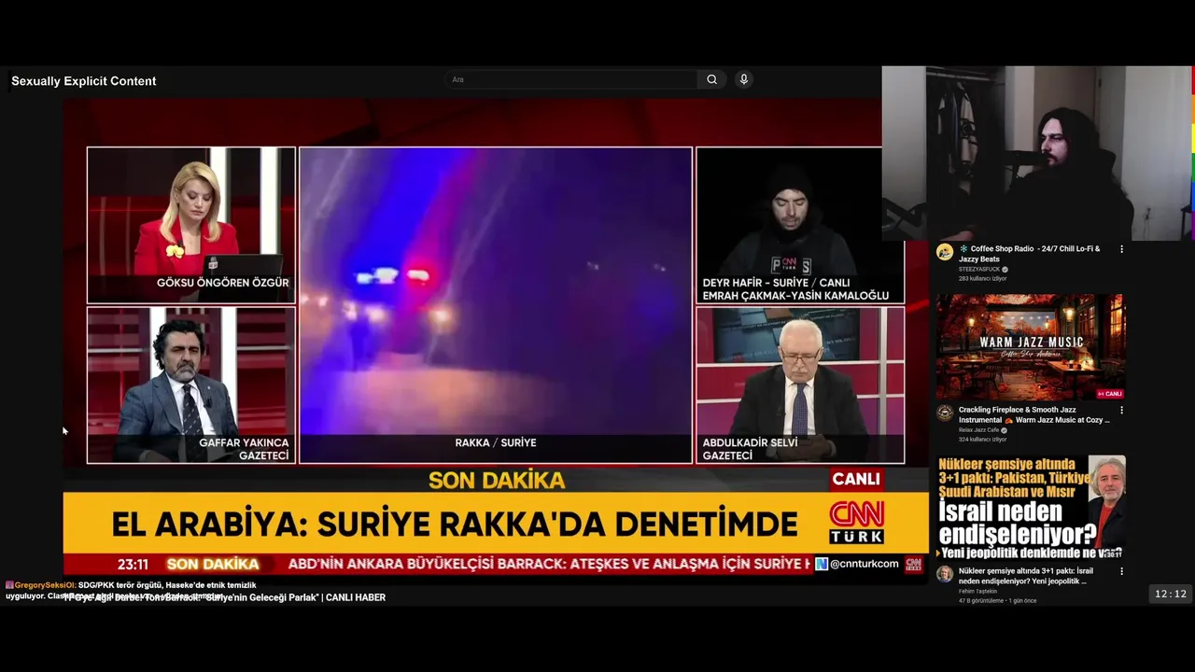Click the '324 kullanıcı izliyor' viewer count
The height and width of the screenshot is (672, 1195).
[x=982, y=439]
